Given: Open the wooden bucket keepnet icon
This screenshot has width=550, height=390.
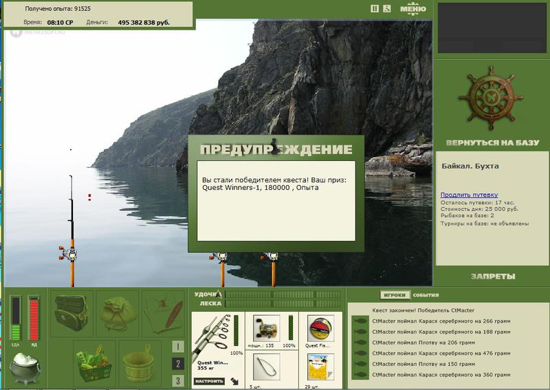Looking at the screenshot, I should (x=140, y=363).
